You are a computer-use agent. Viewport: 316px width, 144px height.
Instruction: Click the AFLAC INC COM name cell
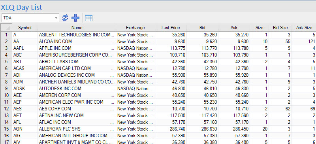click(x=77, y=122)
